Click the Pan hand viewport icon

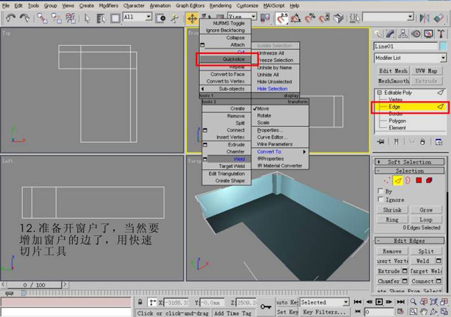click(x=424, y=311)
